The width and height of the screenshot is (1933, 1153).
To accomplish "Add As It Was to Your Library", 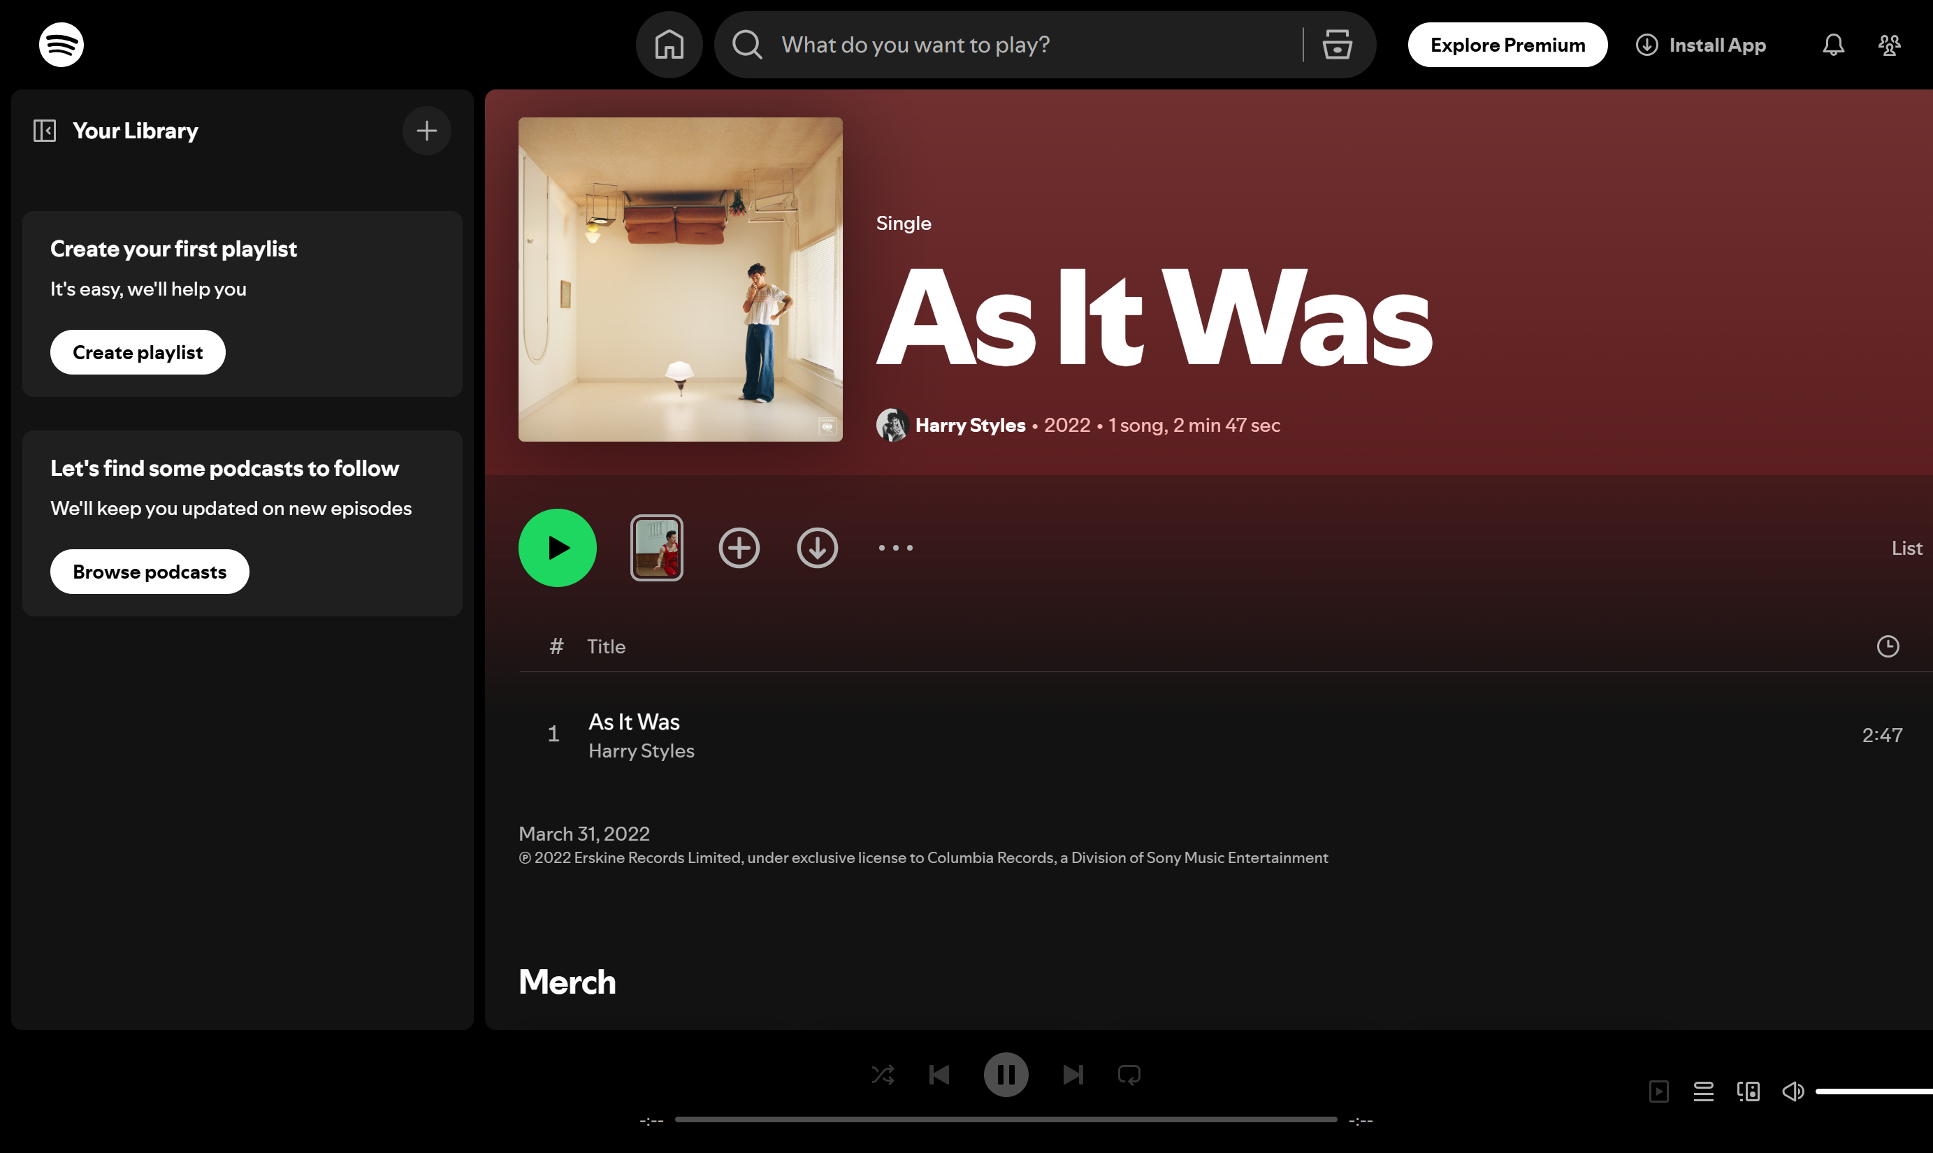I will [x=739, y=548].
